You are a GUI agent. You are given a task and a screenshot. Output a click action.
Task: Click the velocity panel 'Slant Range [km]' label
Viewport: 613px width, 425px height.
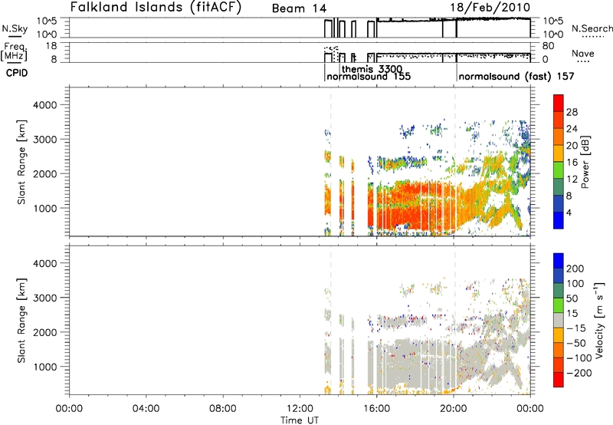21,320
